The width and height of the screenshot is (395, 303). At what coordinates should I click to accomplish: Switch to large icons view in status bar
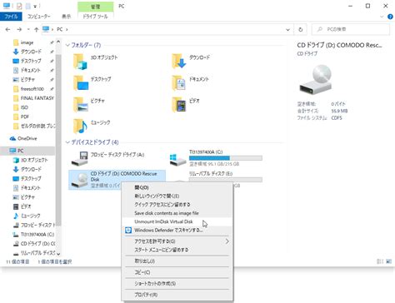click(x=389, y=261)
